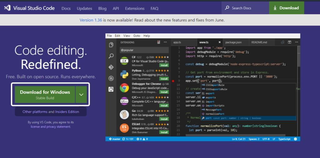Pick 'importScripts' in autocomplete list
Image resolution: width=320 pixels, height=158 pixels.
click(248, 106)
